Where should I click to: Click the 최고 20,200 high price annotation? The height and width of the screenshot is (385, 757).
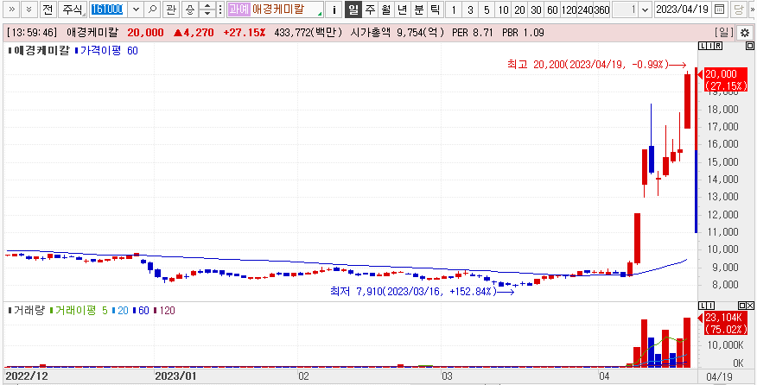pyautogui.click(x=596, y=65)
